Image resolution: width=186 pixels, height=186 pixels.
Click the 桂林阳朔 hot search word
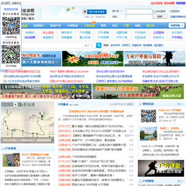tap(115, 45)
